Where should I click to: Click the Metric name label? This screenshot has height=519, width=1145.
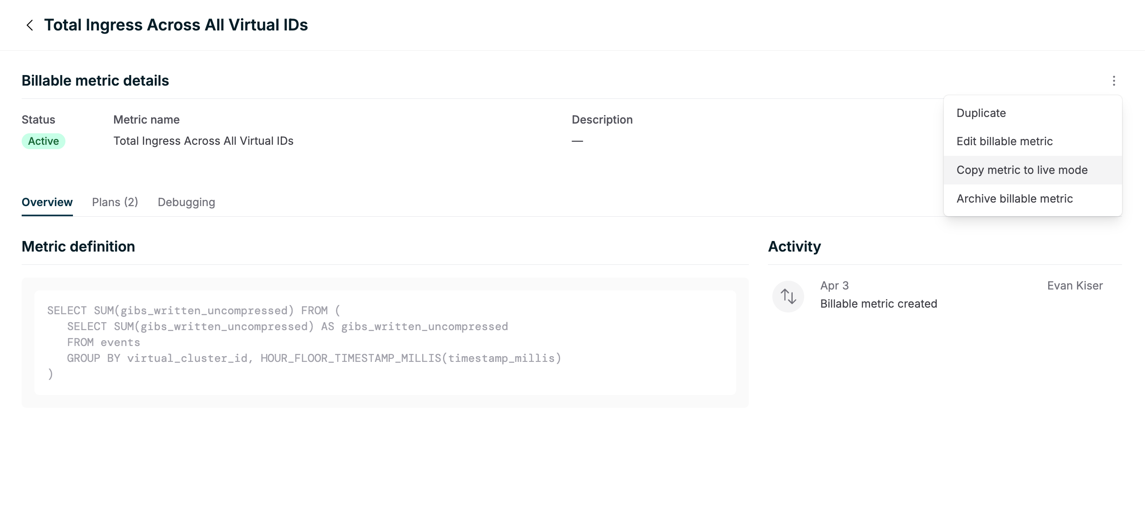(x=146, y=120)
